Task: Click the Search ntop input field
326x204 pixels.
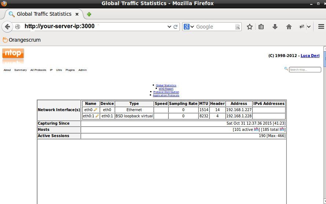Action: pyautogui.click(x=305, y=70)
